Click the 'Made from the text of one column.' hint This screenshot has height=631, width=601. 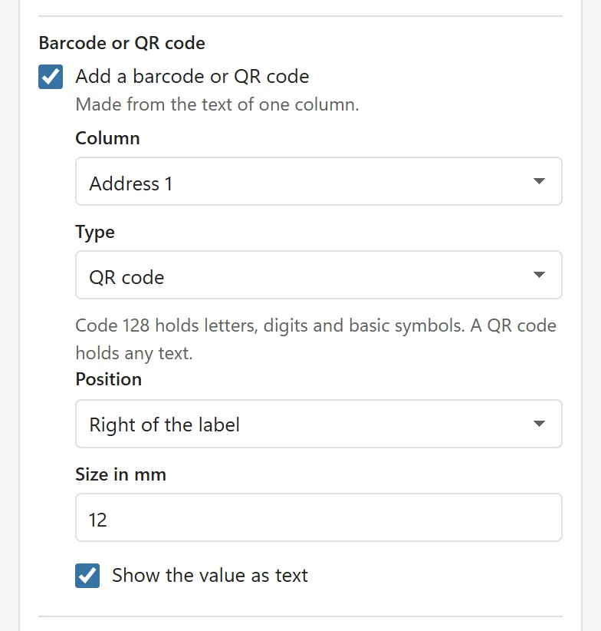[x=217, y=104]
